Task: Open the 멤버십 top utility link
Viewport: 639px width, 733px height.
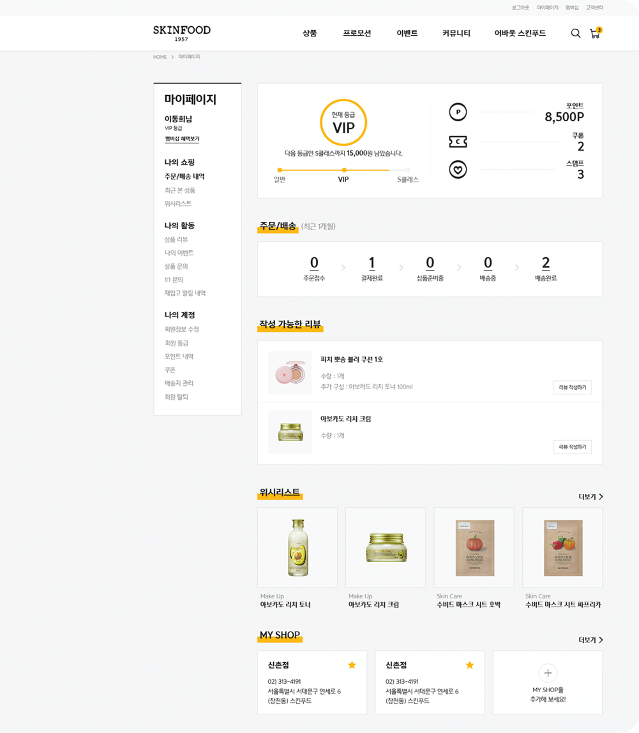Action: (x=572, y=8)
